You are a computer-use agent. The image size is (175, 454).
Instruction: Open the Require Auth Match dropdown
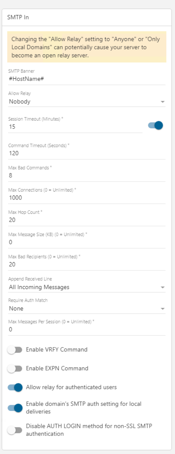(x=87, y=309)
